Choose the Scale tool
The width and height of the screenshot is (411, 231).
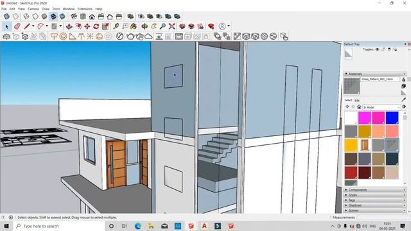105,26
